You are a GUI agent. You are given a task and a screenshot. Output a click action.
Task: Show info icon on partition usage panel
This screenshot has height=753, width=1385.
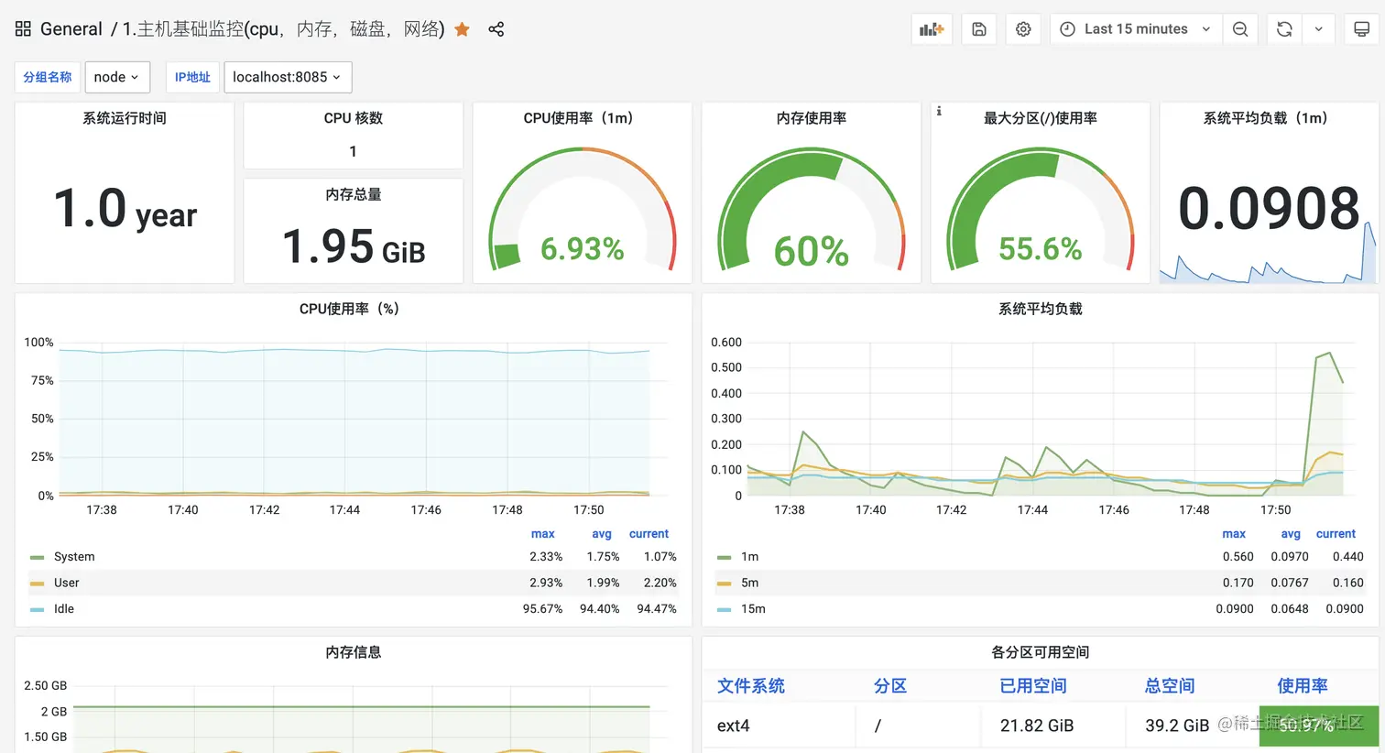[x=939, y=111]
